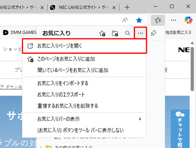Image resolution: width=196 pixels, height=148 pixels.
Task: Select このページをお気に入りに追加 menu item
Action: click(x=84, y=59)
